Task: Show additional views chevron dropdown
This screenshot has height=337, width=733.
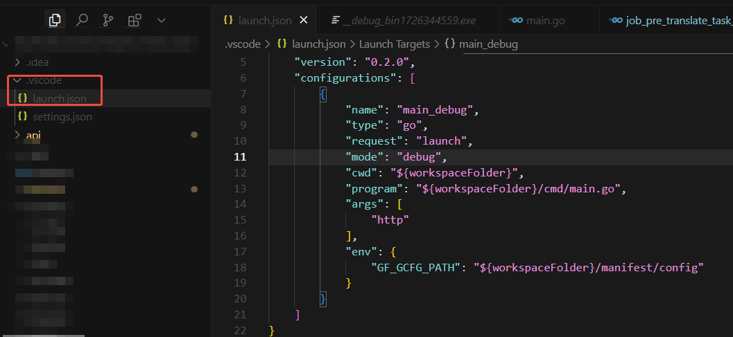Action: pyautogui.click(x=162, y=21)
